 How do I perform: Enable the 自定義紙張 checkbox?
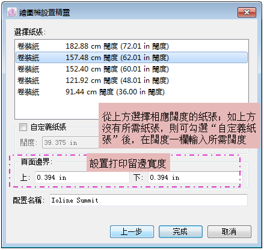coord(23,127)
